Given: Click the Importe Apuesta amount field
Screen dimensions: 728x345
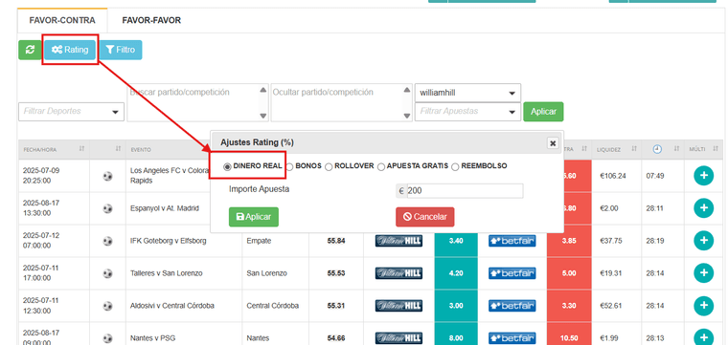Looking at the screenshot, I should pyautogui.click(x=465, y=191).
